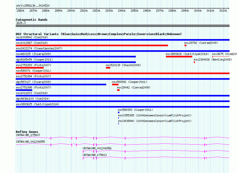
Task: Click the blue bar under esv3893625
Action: click(x=122, y=107)
